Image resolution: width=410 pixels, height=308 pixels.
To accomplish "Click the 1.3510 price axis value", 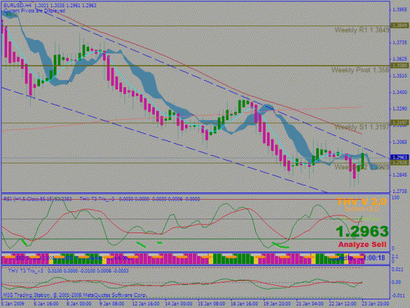I will point(400,76).
